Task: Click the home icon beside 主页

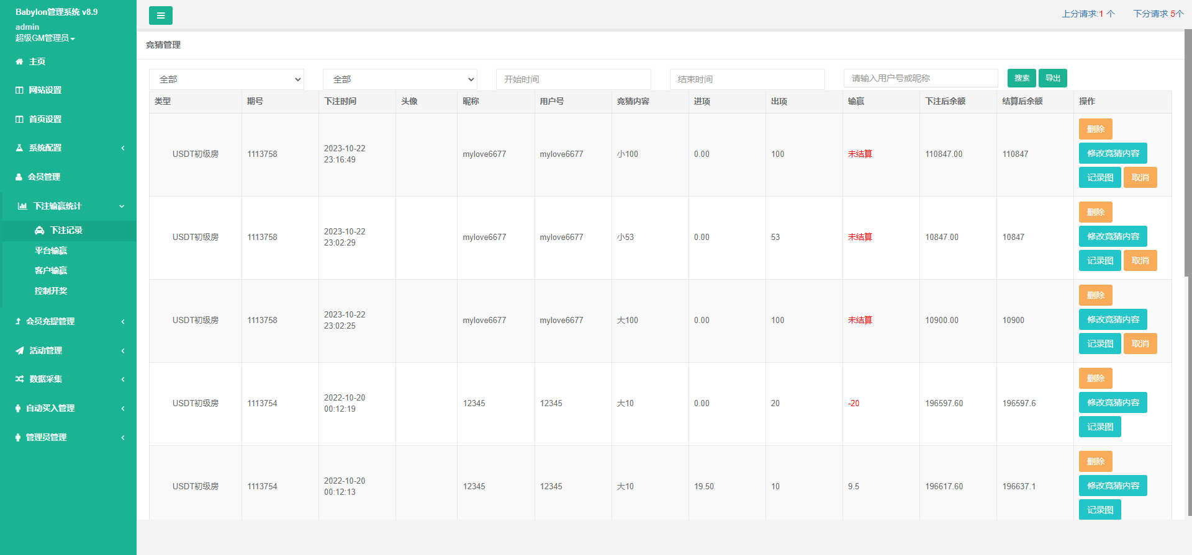Action: (19, 61)
